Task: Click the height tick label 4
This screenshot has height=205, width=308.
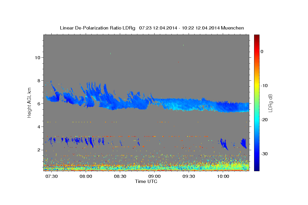Action: pyautogui.click(x=39, y=127)
